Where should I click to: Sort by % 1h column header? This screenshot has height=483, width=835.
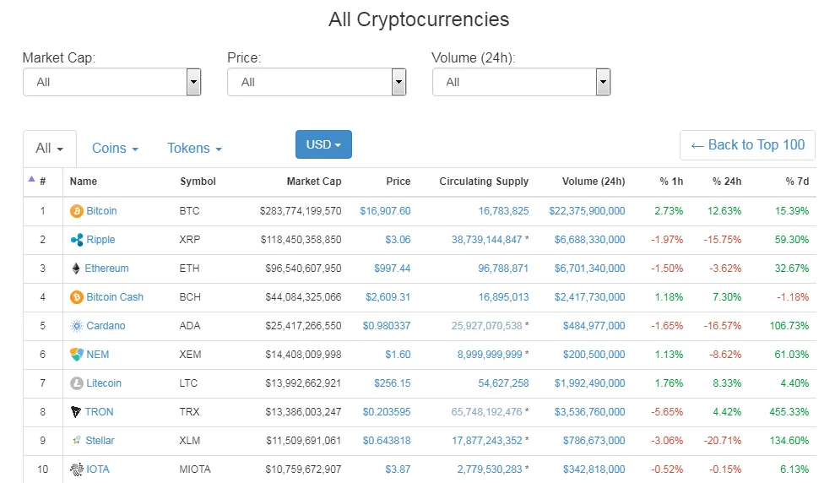(x=671, y=181)
